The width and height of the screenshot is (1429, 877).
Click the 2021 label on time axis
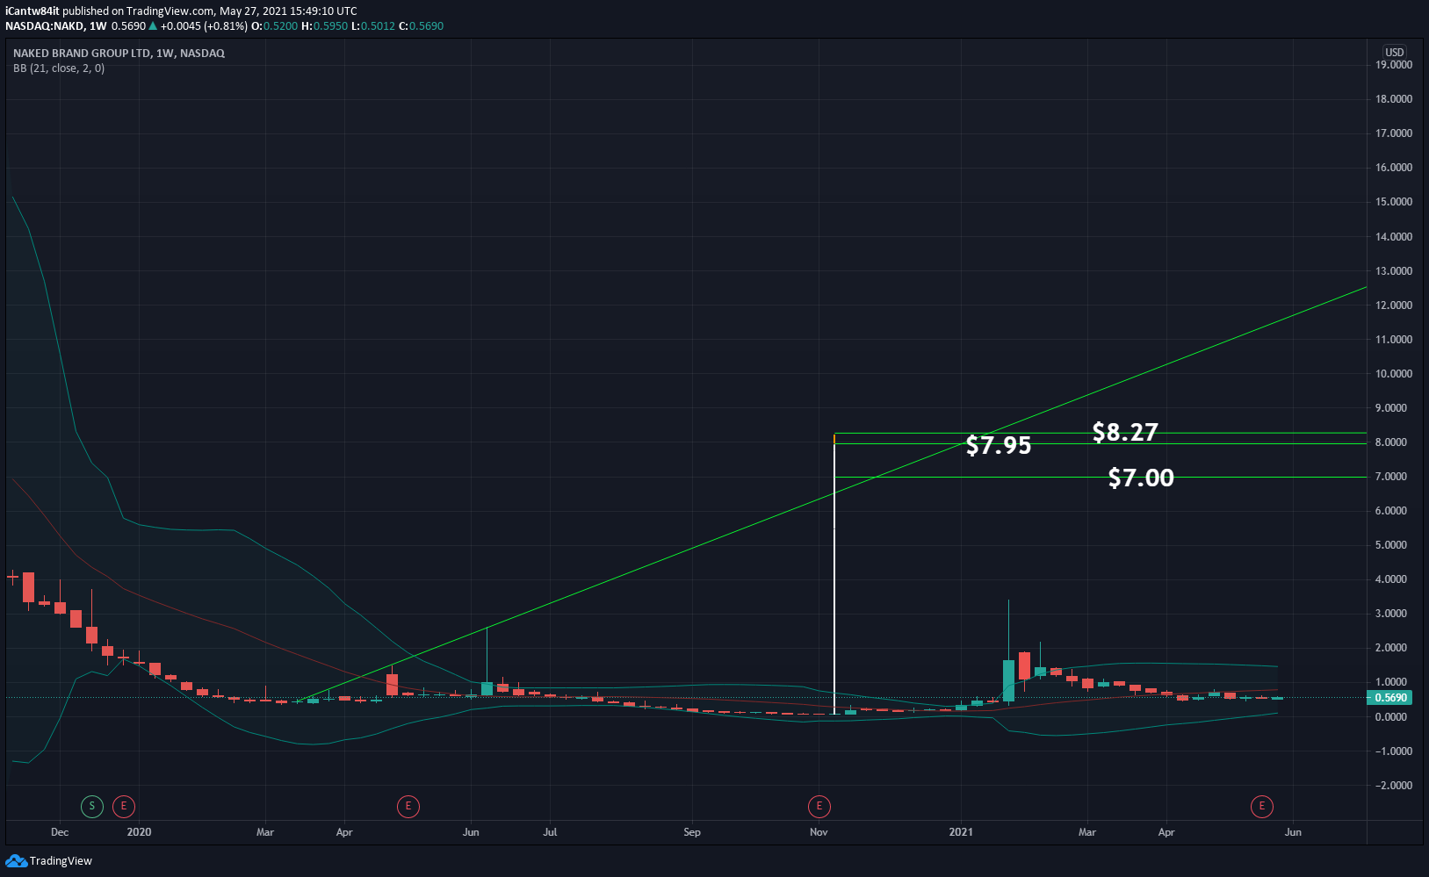961,832
